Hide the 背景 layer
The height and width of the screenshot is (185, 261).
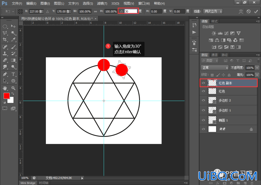[203, 129]
